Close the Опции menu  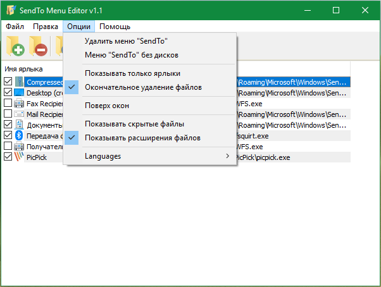point(78,27)
